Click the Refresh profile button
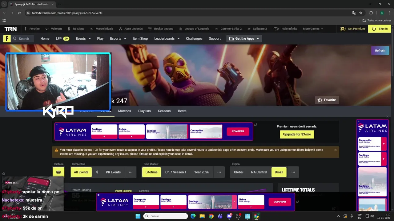This screenshot has width=394, height=221. click(380, 51)
